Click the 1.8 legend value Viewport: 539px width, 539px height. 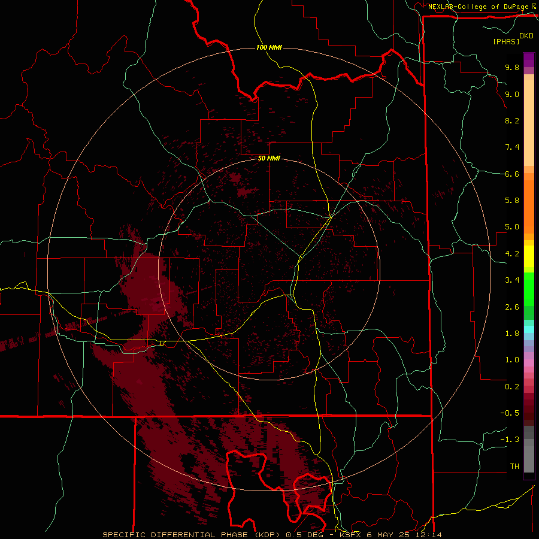coord(512,334)
